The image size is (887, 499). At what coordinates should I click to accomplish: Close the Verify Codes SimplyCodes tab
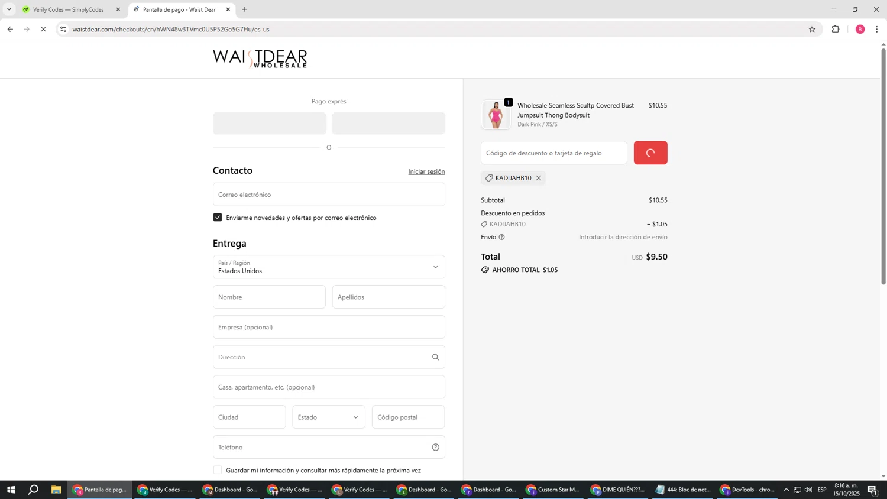tap(118, 9)
